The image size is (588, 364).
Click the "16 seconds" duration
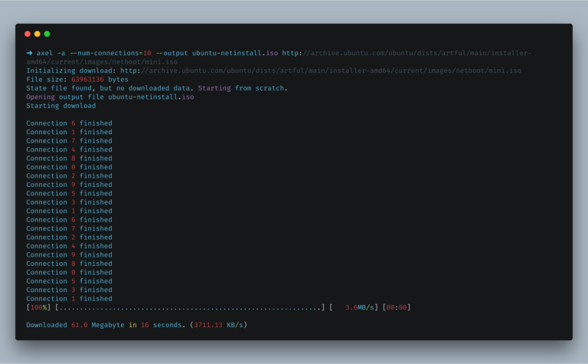coord(162,325)
